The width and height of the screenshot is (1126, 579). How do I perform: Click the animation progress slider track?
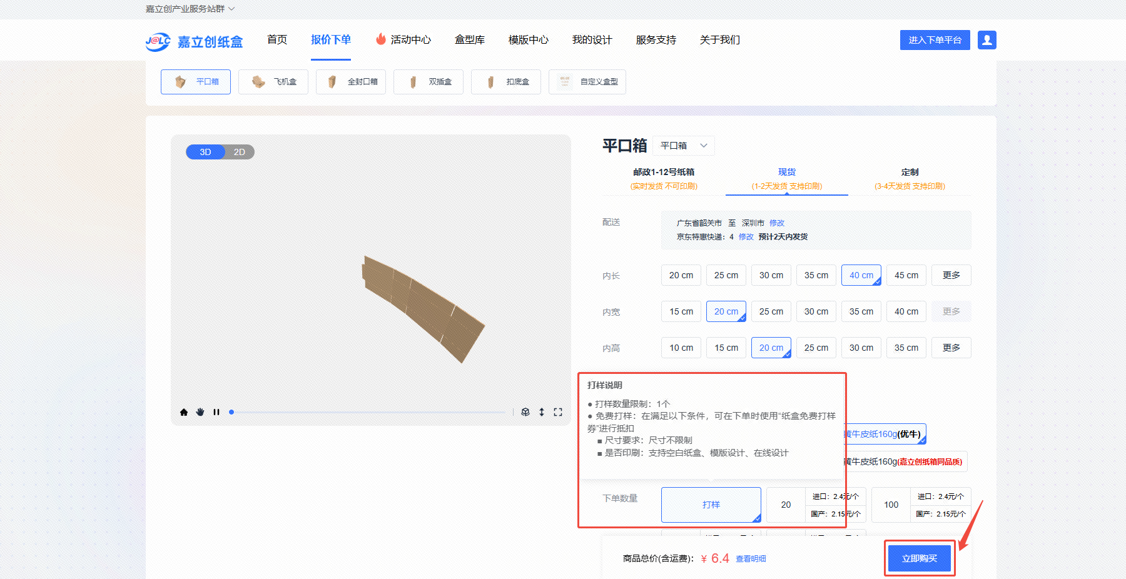[369, 412]
